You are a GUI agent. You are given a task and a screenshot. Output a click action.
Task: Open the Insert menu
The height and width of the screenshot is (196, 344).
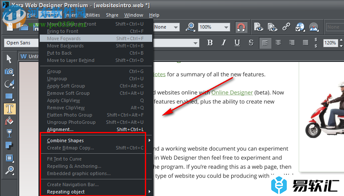(x=71, y=15)
